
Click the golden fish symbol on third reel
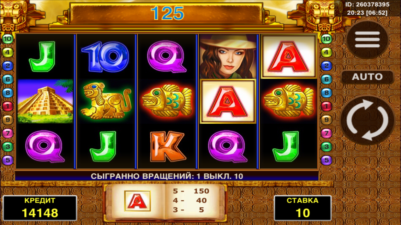tap(167, 101)
